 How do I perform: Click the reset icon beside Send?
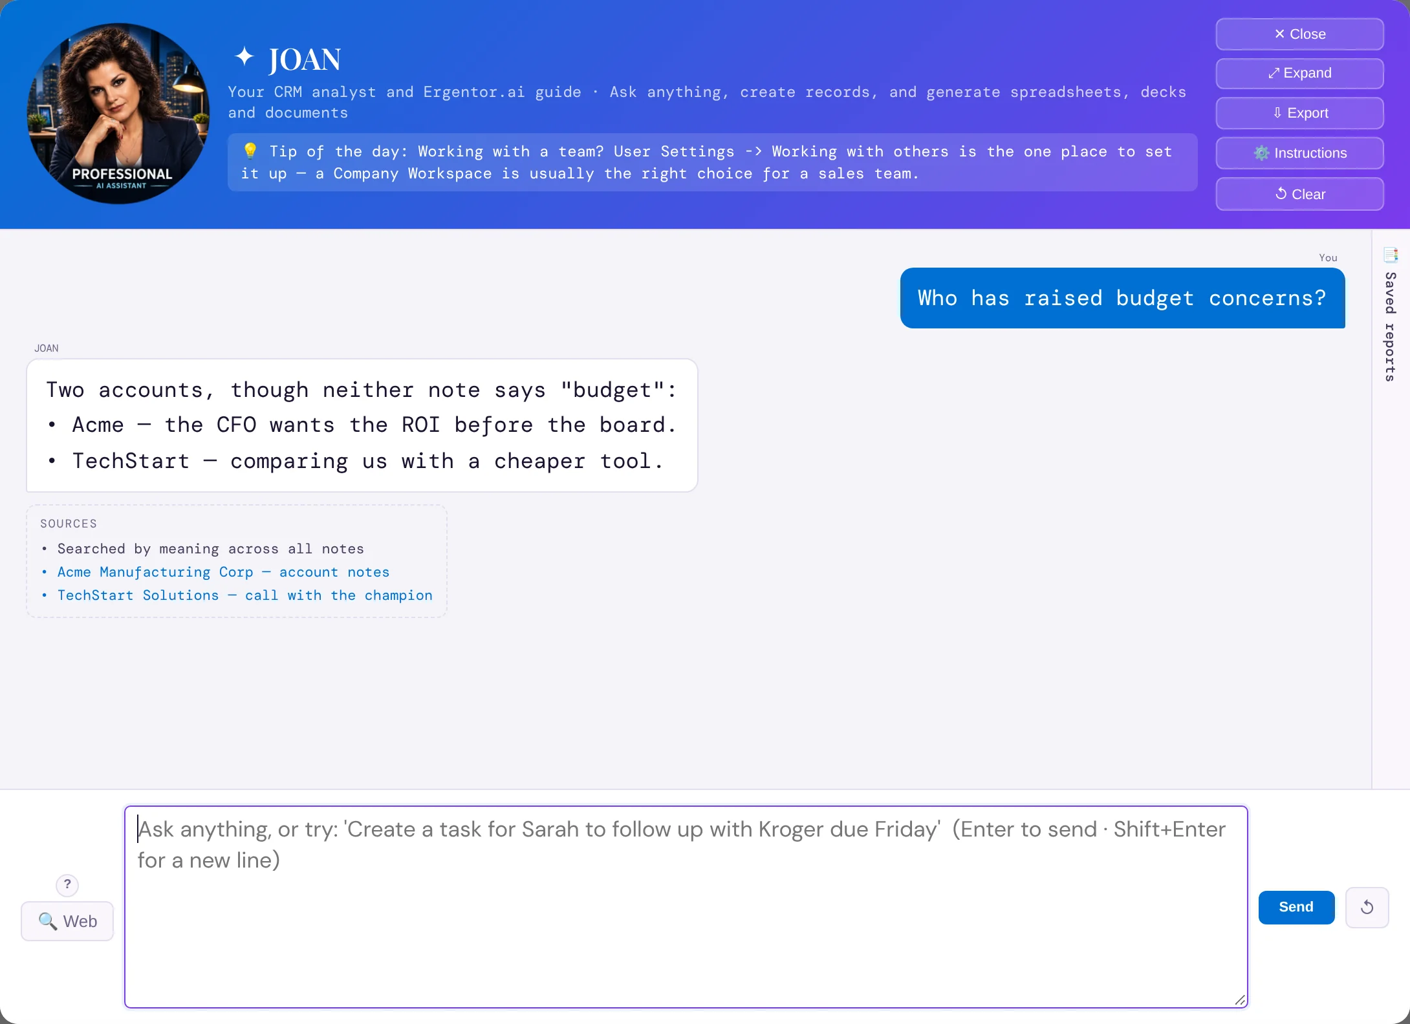(x=1367, y=907)
